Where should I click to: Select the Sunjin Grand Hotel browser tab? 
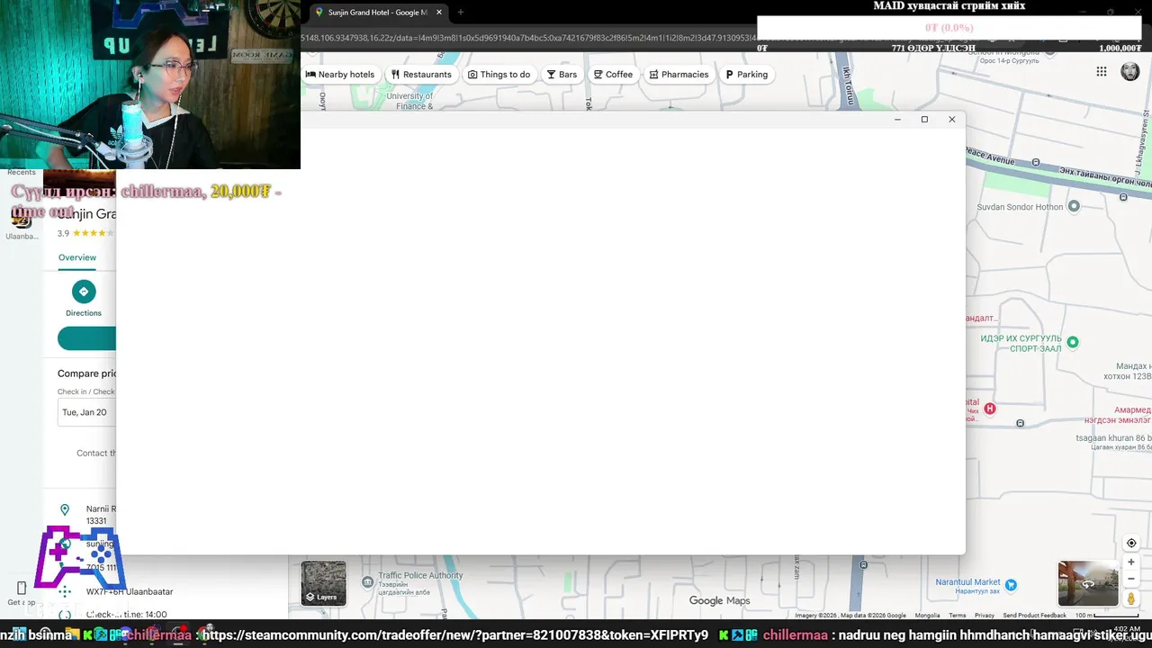378,13
